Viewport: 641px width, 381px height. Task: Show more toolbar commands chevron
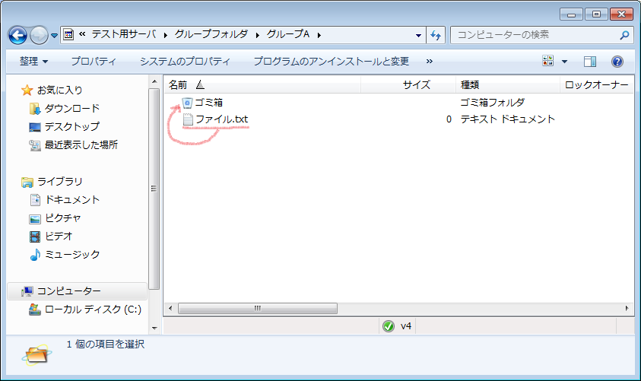click(430, 61)
